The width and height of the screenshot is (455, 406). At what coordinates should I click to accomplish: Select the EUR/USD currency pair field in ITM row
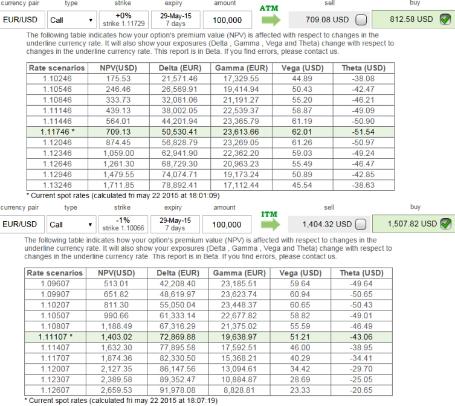22,224
